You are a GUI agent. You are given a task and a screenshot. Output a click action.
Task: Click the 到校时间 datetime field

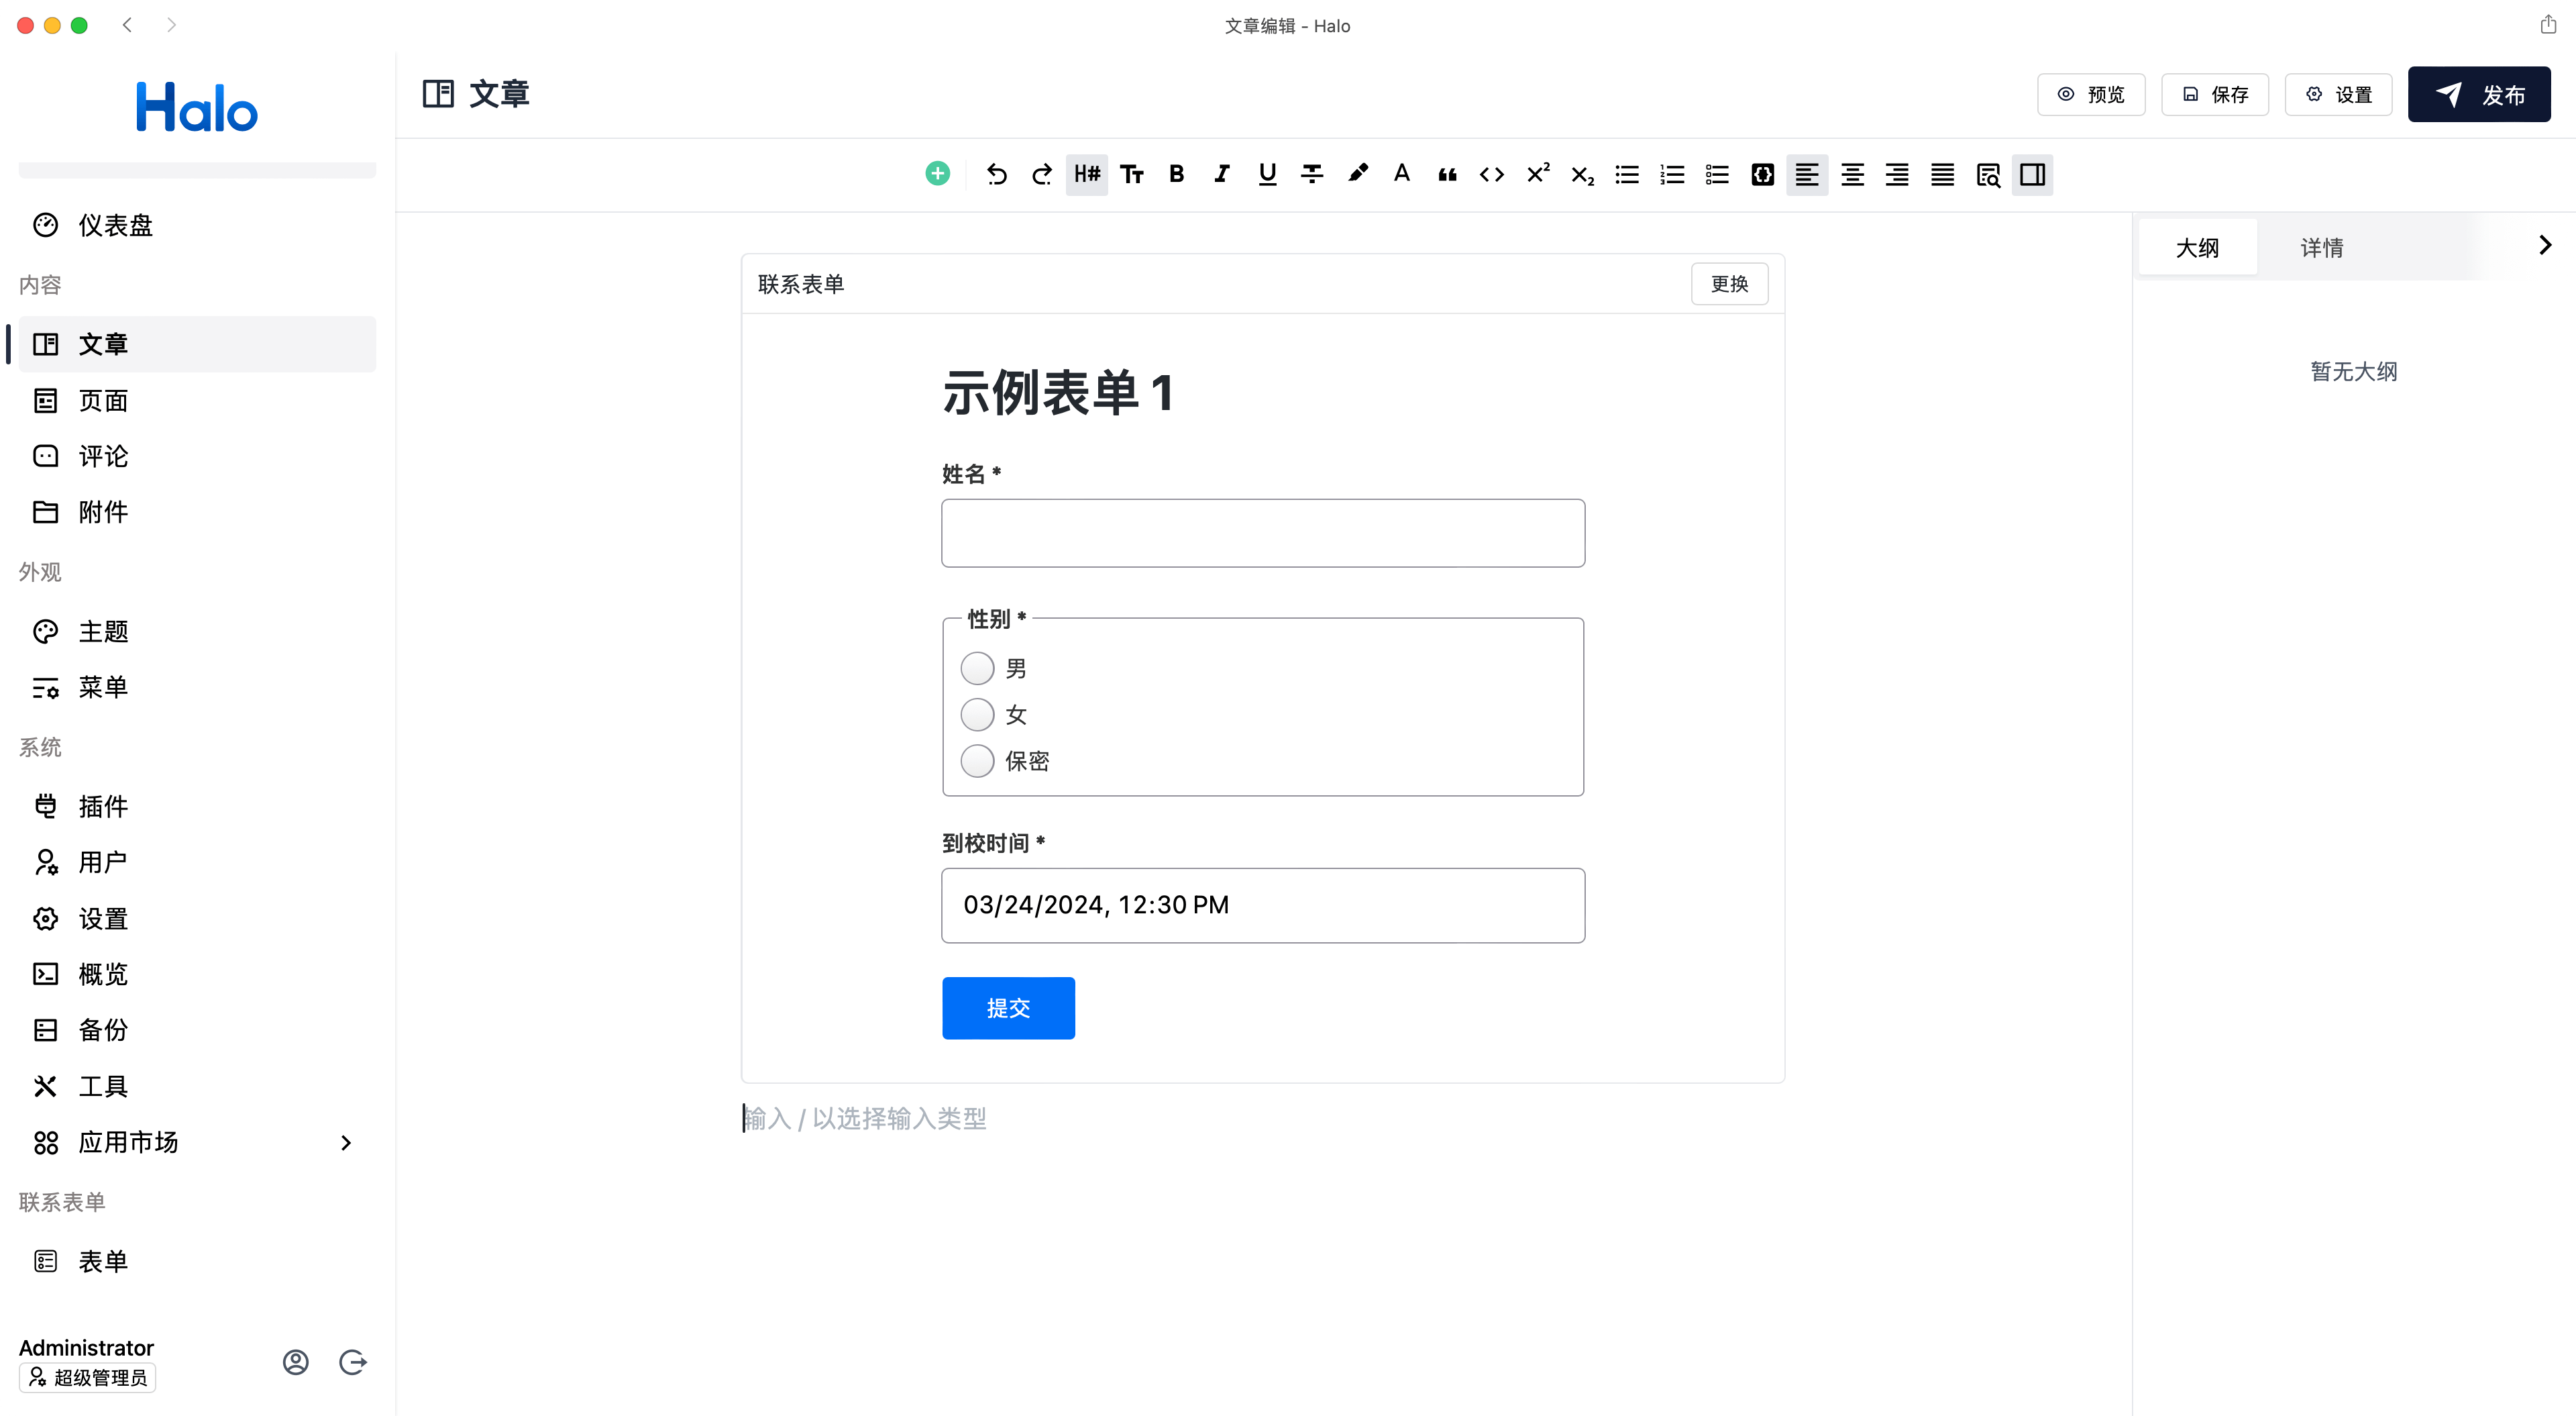[1263, 905]
